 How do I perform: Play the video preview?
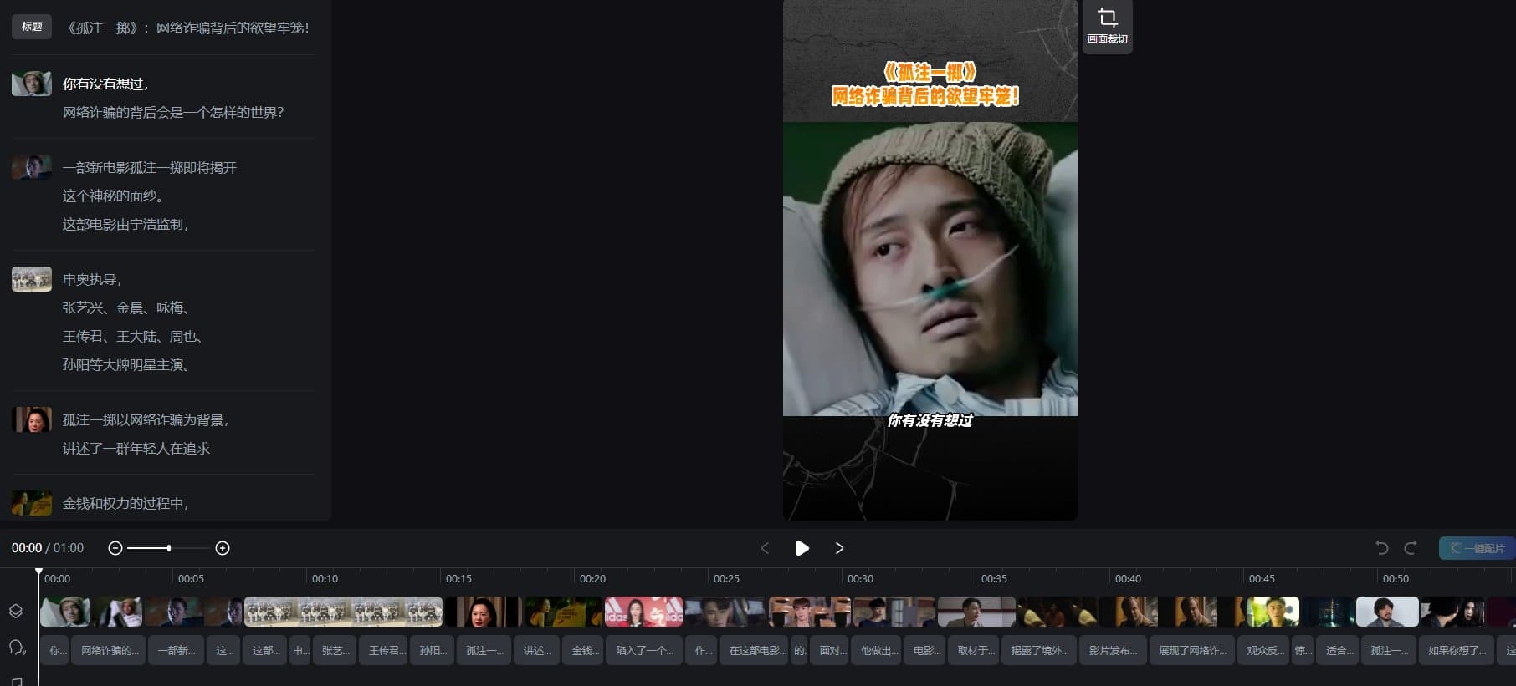point(802,548)
